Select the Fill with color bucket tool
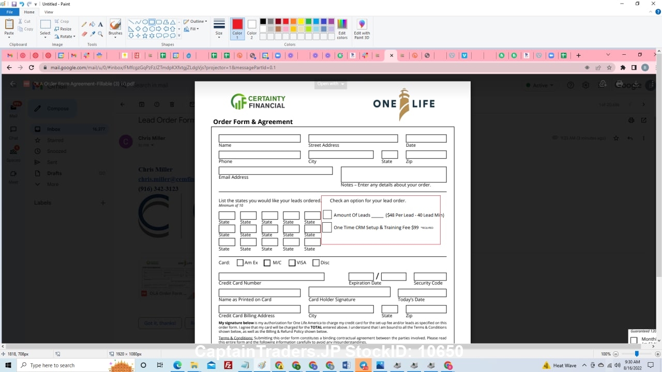Screen dimensions: 662x372 tap(92, 24)
